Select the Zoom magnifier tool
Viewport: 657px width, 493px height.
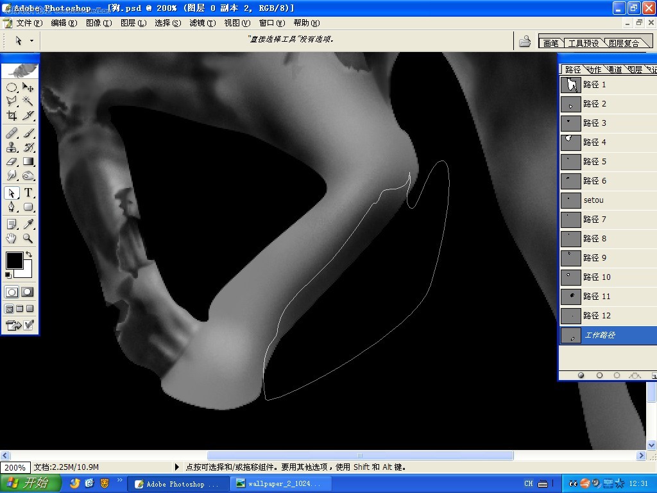[x=28, y=239]
